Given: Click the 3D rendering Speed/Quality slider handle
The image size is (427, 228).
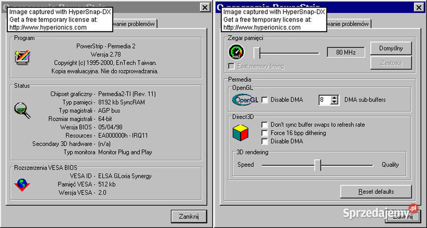Looking at the screenshot, I should 318,165.
